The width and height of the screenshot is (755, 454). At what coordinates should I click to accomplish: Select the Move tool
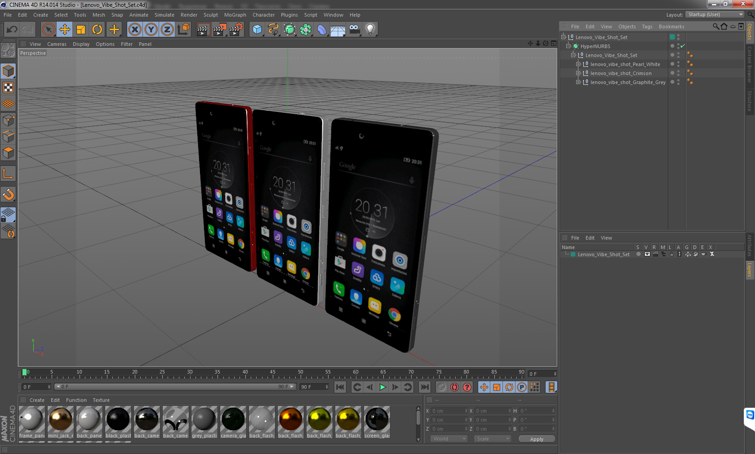point(65,30)
